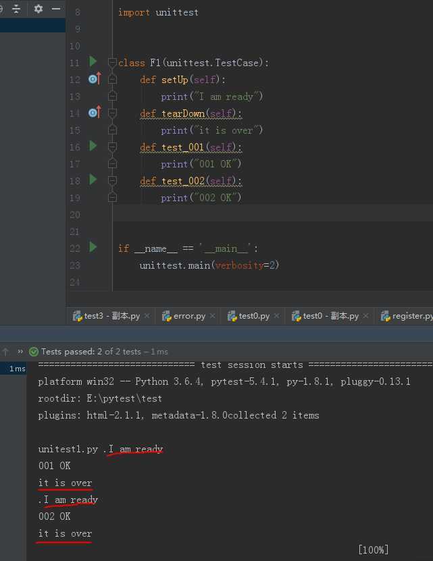The width and height of the screenshot is (433, 561).
Task: Click the "001 OK" print statement
Action: (x=201, y=164)
